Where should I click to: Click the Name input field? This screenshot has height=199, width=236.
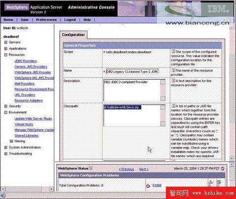132,72
